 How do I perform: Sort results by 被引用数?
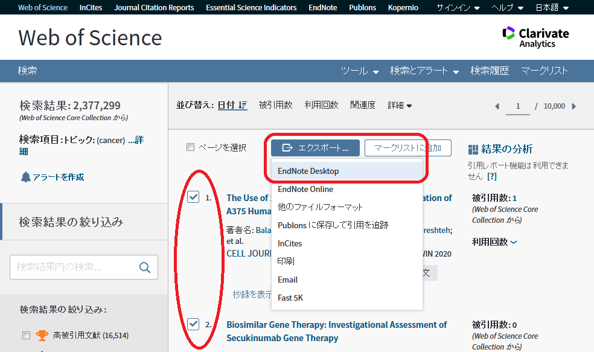[275, 105]
